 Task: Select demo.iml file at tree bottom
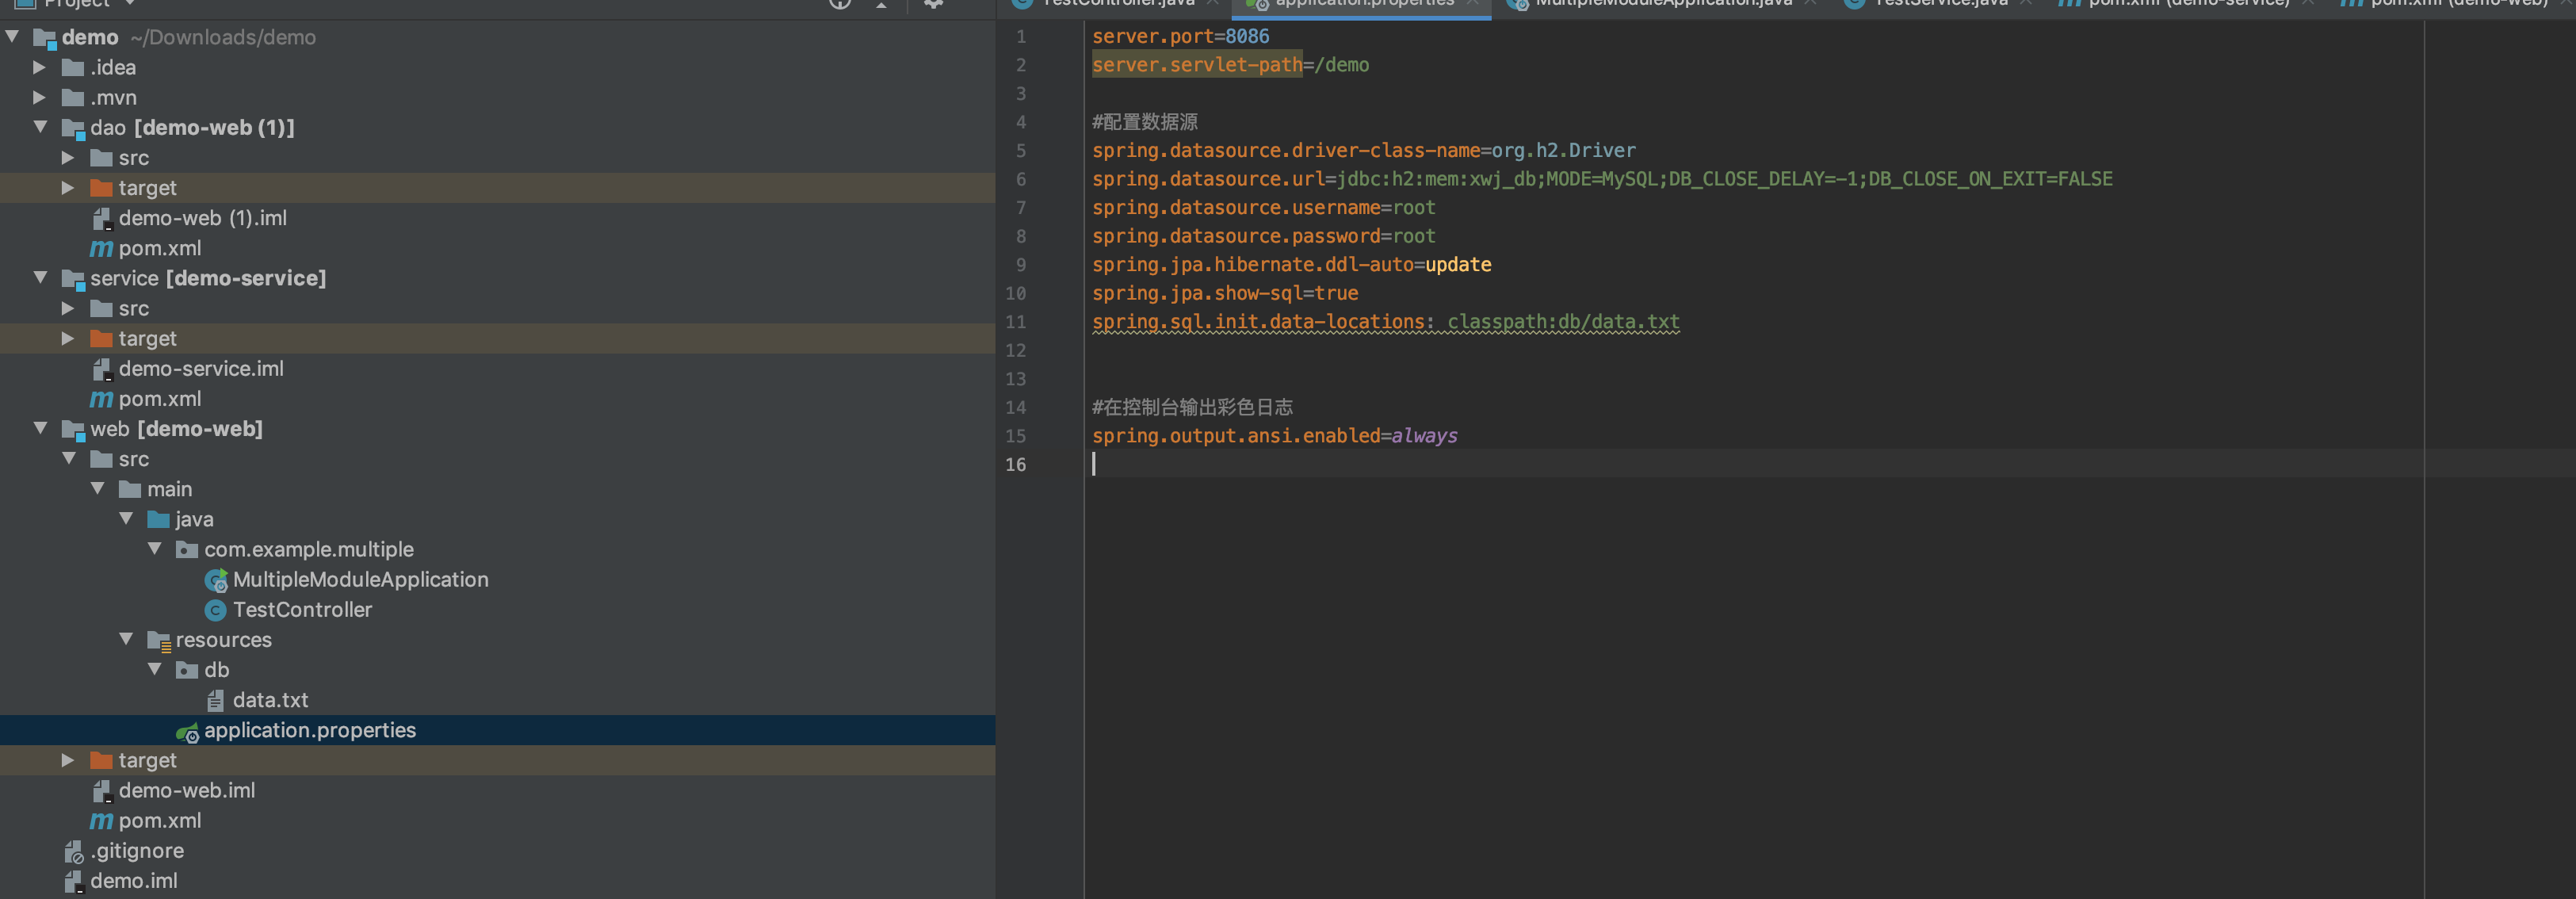(x=133, y=881)
